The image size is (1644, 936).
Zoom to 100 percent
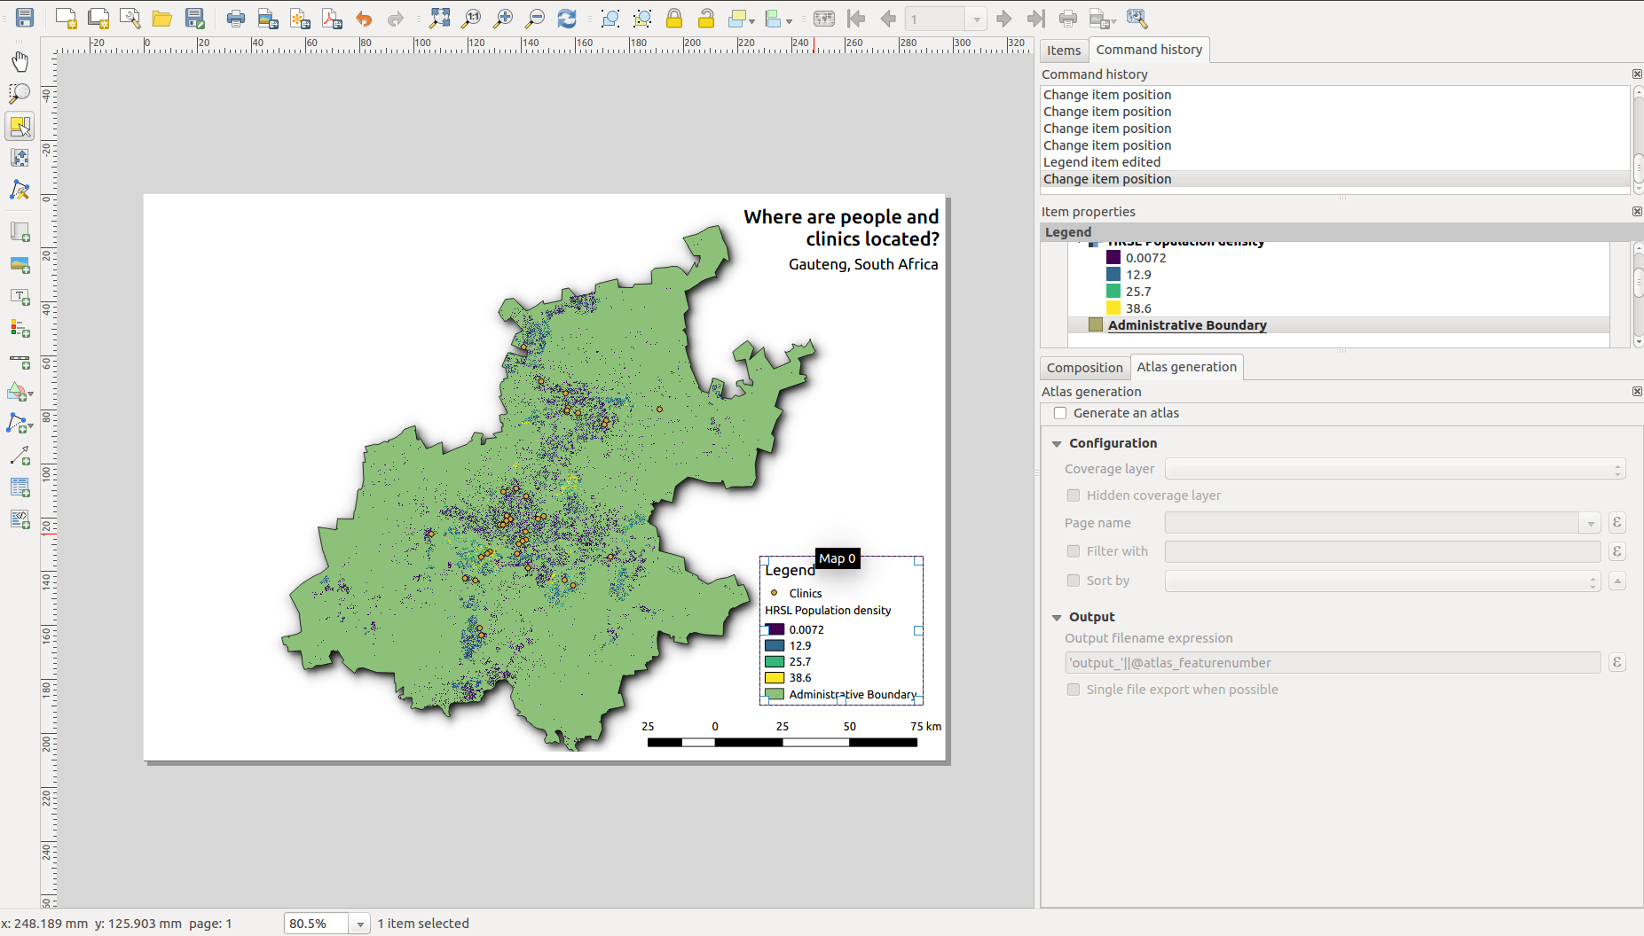click(x=471, y=18)
